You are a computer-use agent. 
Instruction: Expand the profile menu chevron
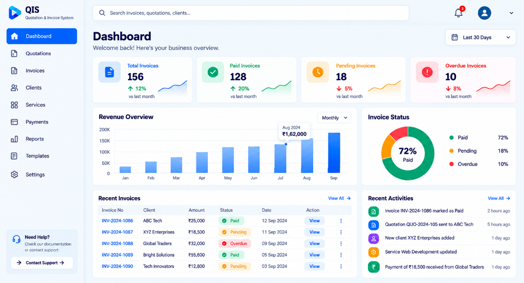(x=511, y=13)
